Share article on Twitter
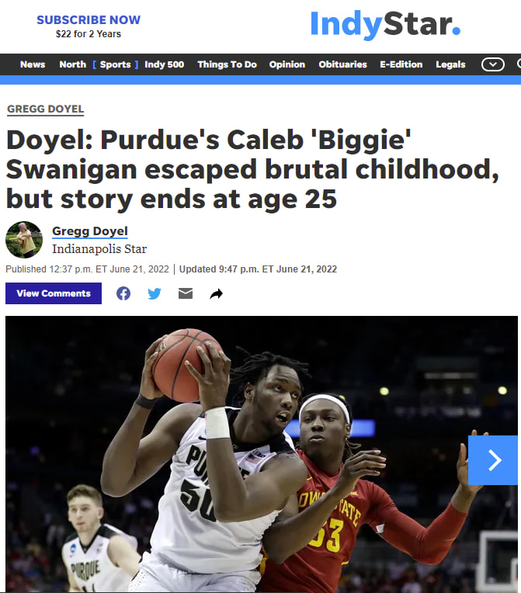521x593 pixels. tap(155, 293)
